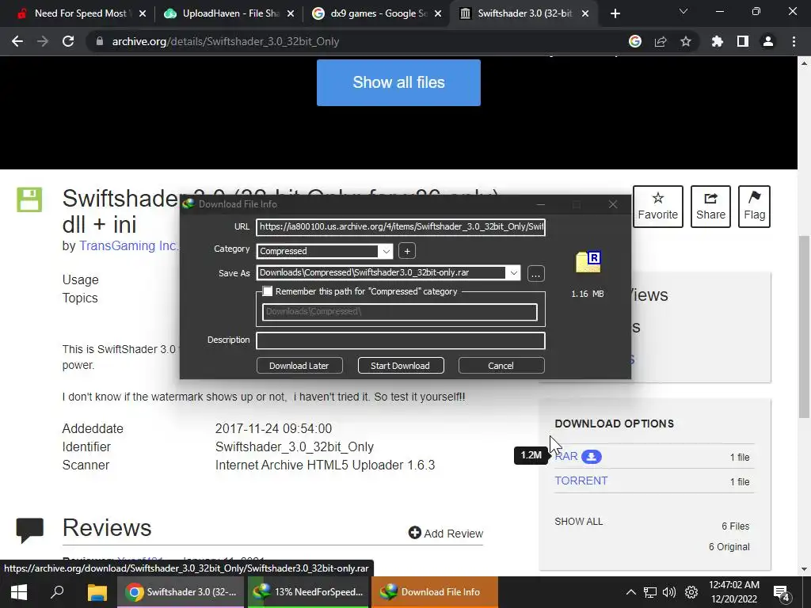The image size is (811, 608).
Task: Open the tab search chevron
Action: click(683, 11)
